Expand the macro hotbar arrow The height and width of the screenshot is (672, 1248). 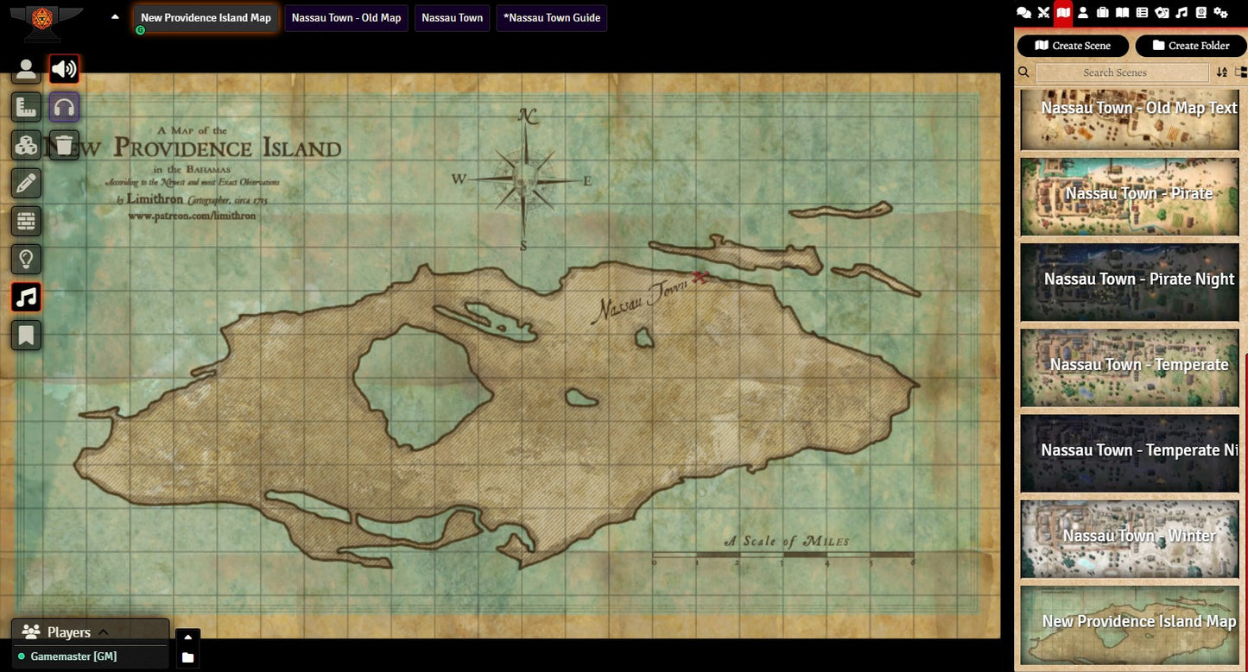[x=187, y=637]
